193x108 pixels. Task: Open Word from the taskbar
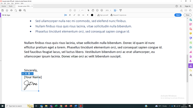coord(76,106)
